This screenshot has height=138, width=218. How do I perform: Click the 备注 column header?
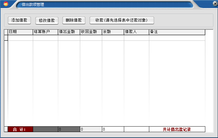[177, 32]
